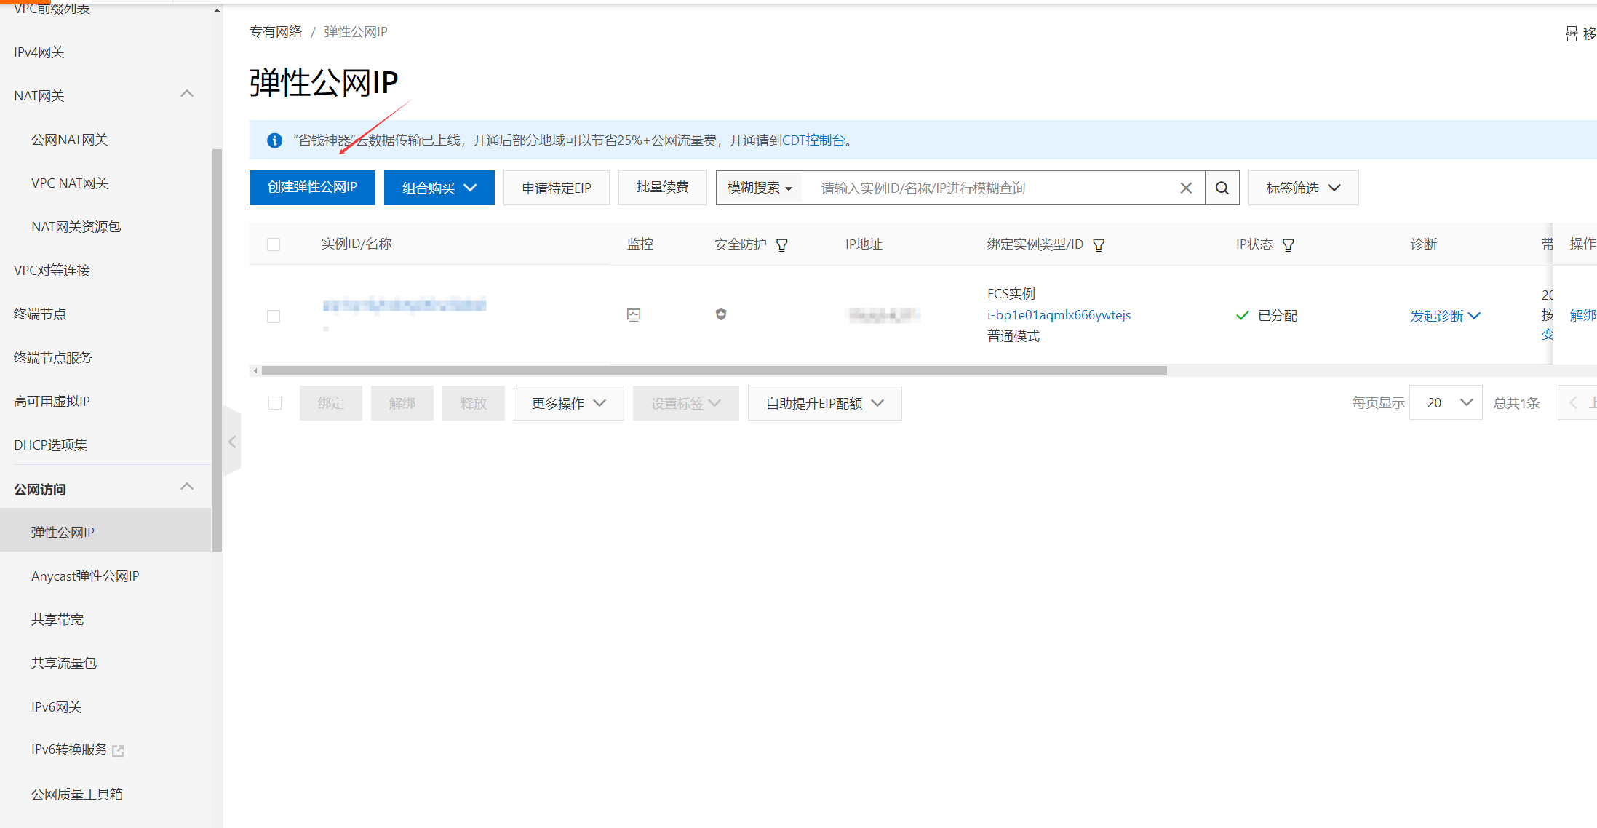
Task: Check the EIP instance row checkbox
Action: point(274,317)
